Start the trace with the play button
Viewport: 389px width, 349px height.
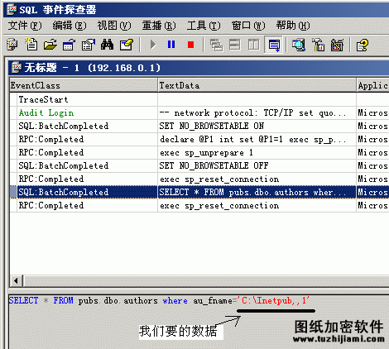153,45
